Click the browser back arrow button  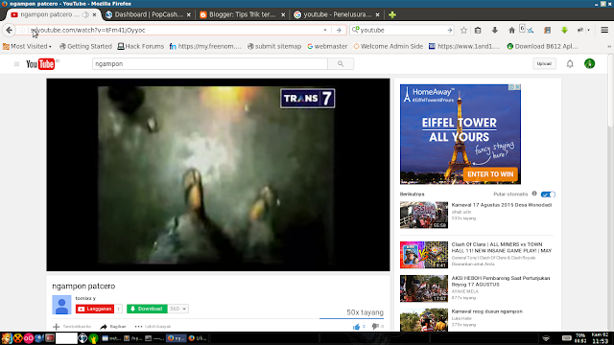pos(9,30)
